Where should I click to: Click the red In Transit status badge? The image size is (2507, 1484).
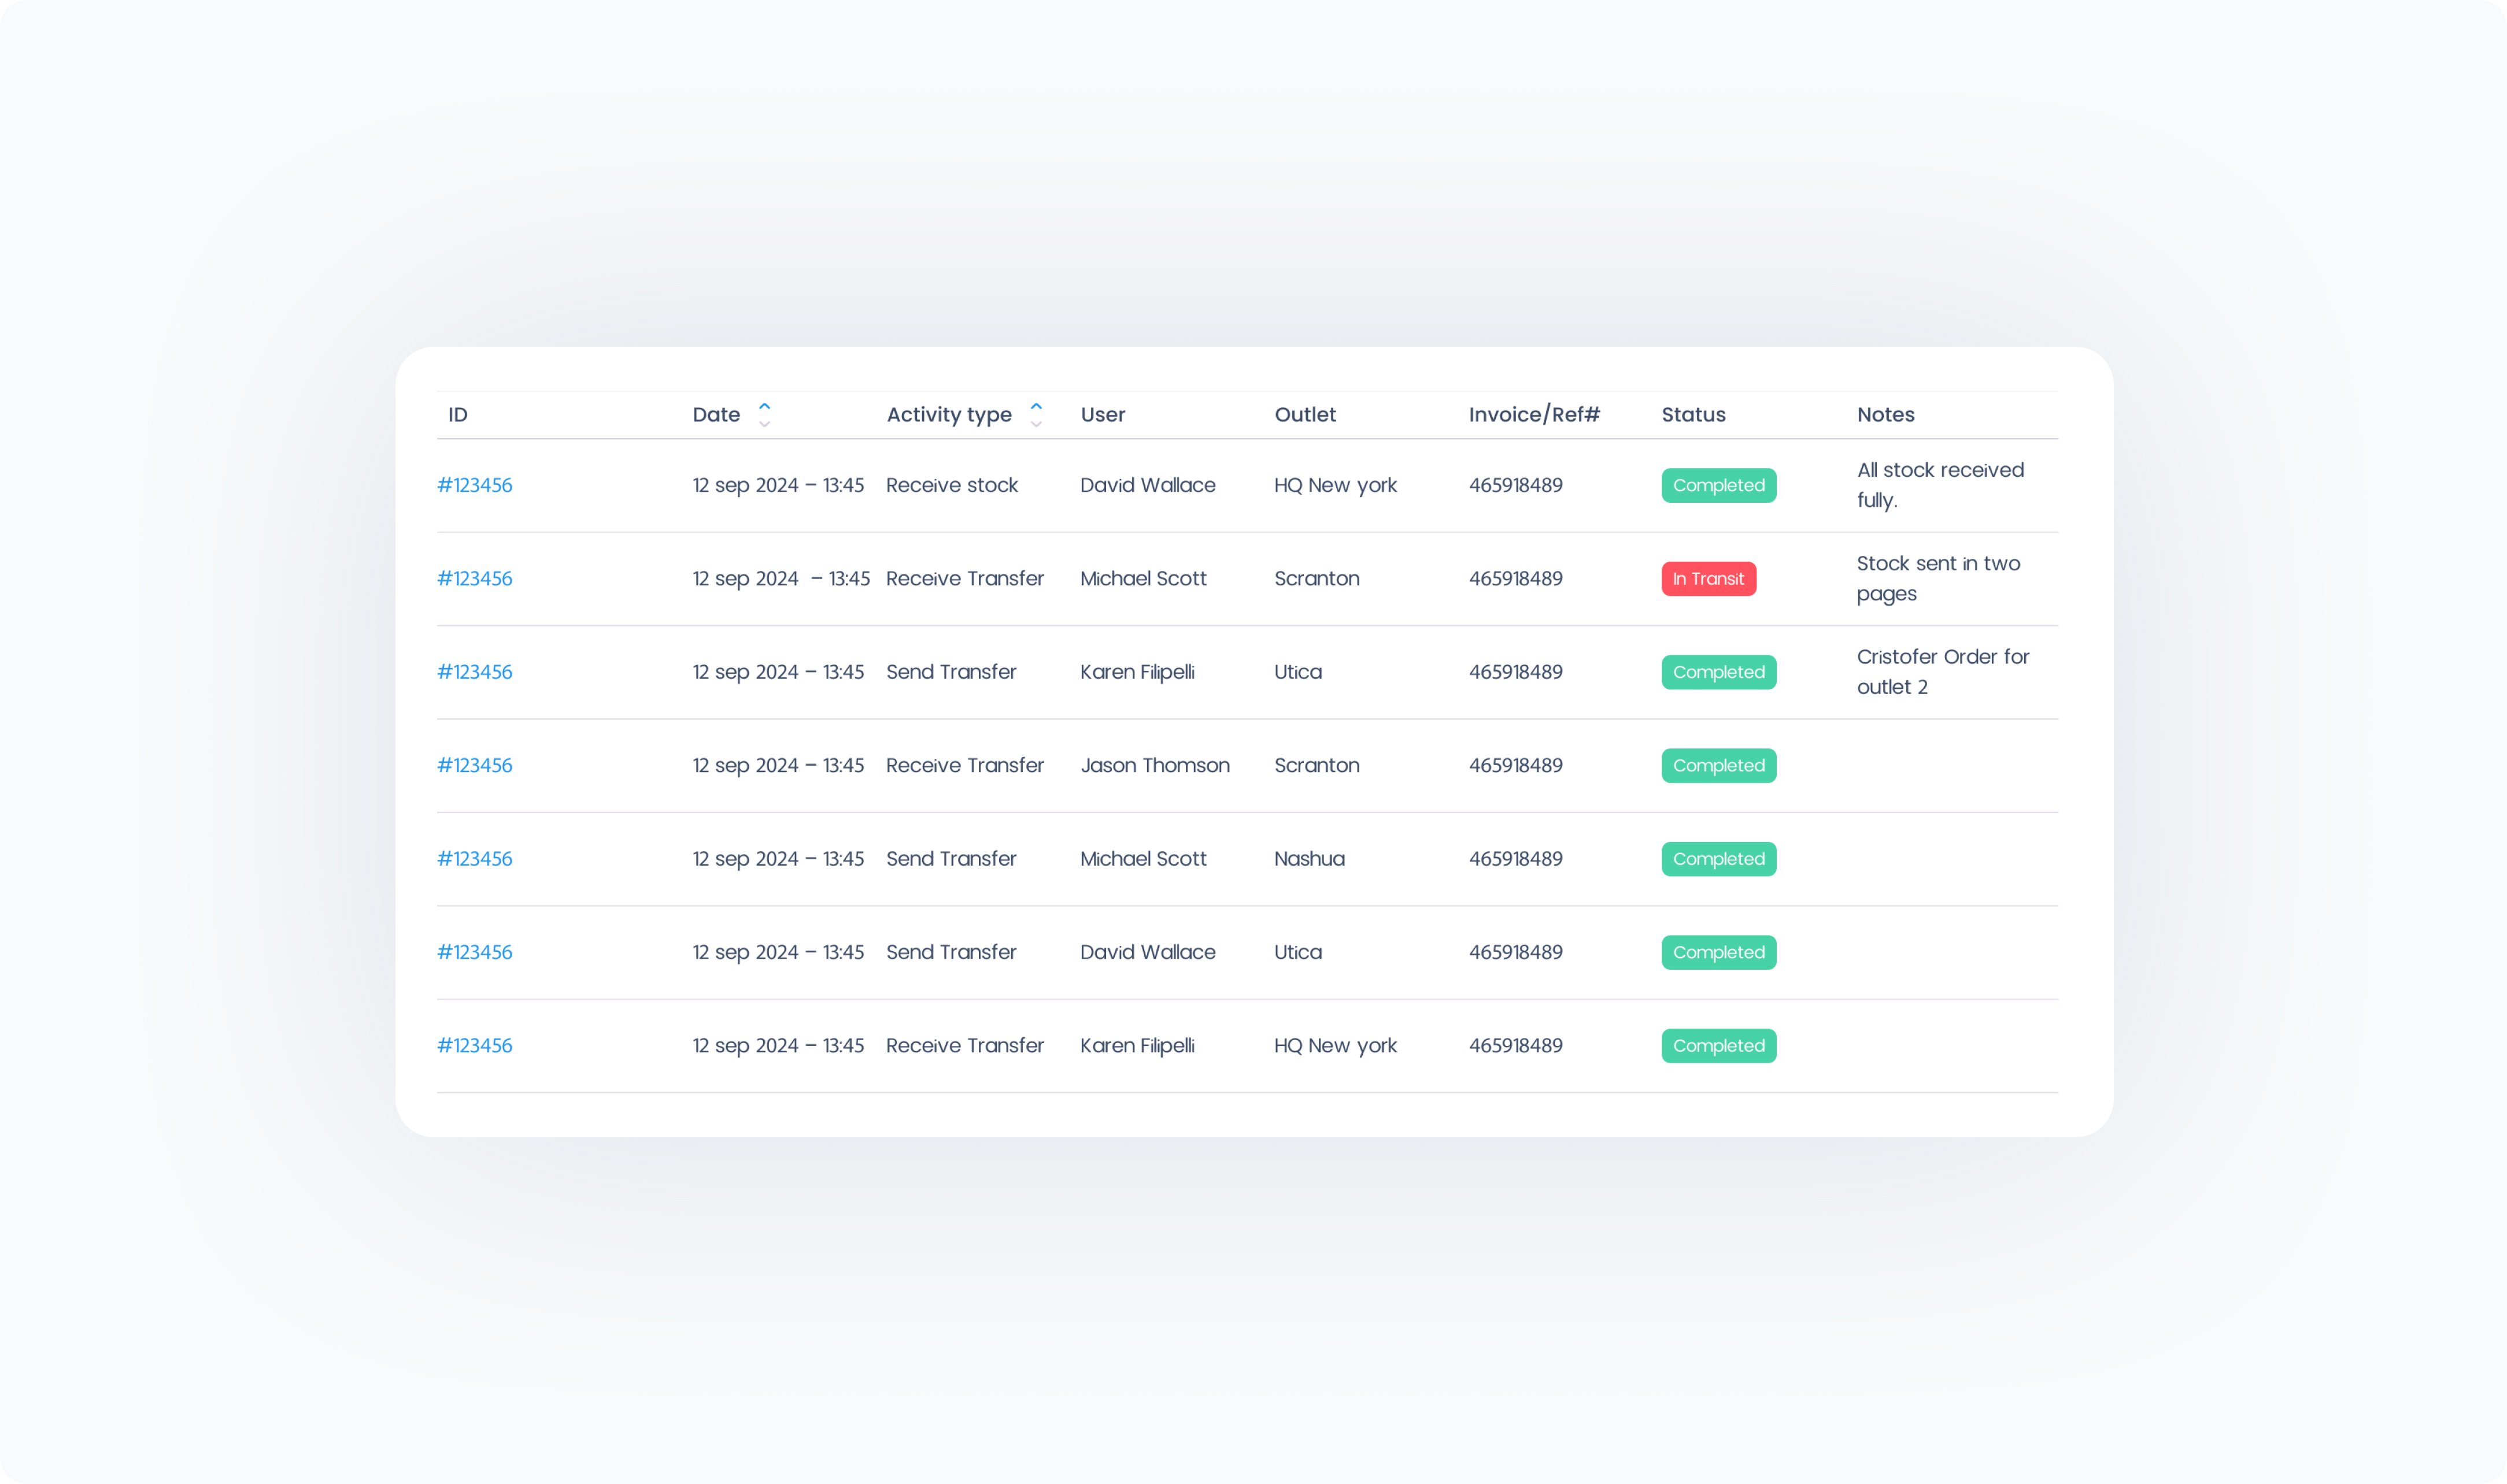point(1708,579)
